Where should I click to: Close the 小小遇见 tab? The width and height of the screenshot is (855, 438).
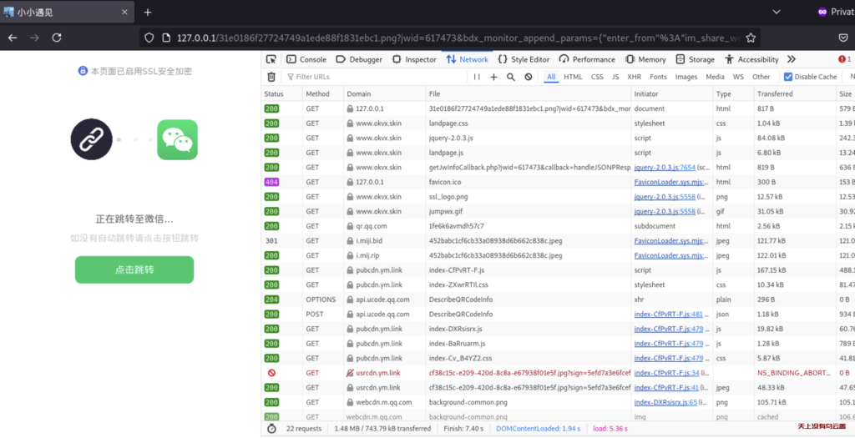[x=124, y=12]
